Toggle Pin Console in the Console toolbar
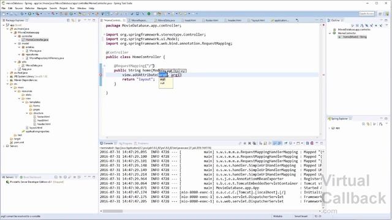 (286, 143)
